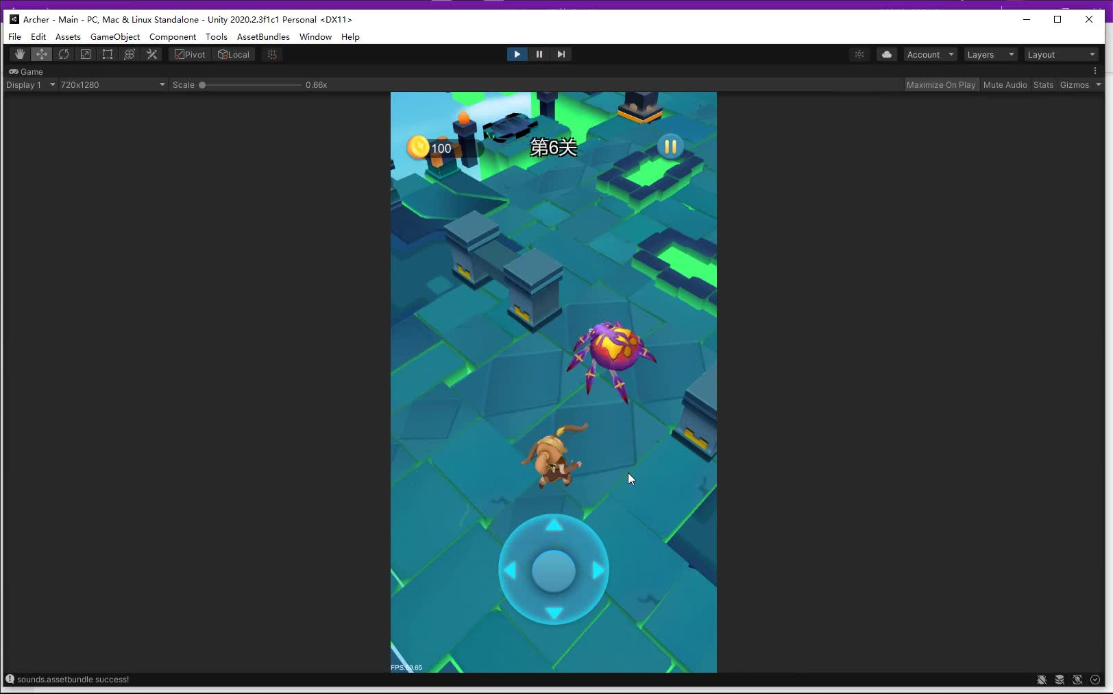Image resolution: width=1113 pixels, height=694 pixels.
Task: Click Maximize On Play
Action: (941, 84)
